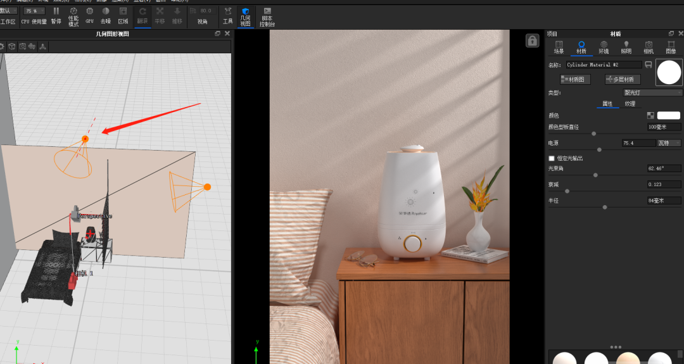Screen dimensions: 684x364
Task: Open the CPU usage 75% dropdown
Action: coord(34,11)
